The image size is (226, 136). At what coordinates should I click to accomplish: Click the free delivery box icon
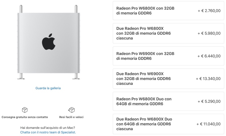coord(25,110)
